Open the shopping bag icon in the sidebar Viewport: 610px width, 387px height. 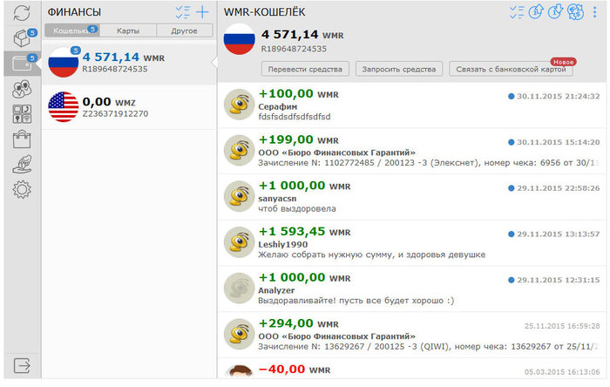point(22,139)
